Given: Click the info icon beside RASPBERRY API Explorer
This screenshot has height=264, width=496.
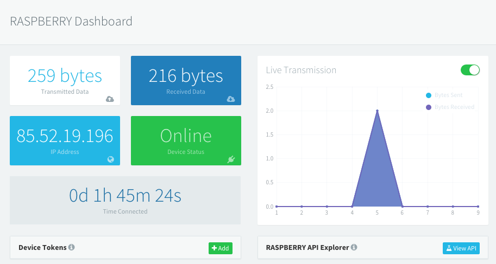Looking at the screenshot, I should click(x=354, y=247).
